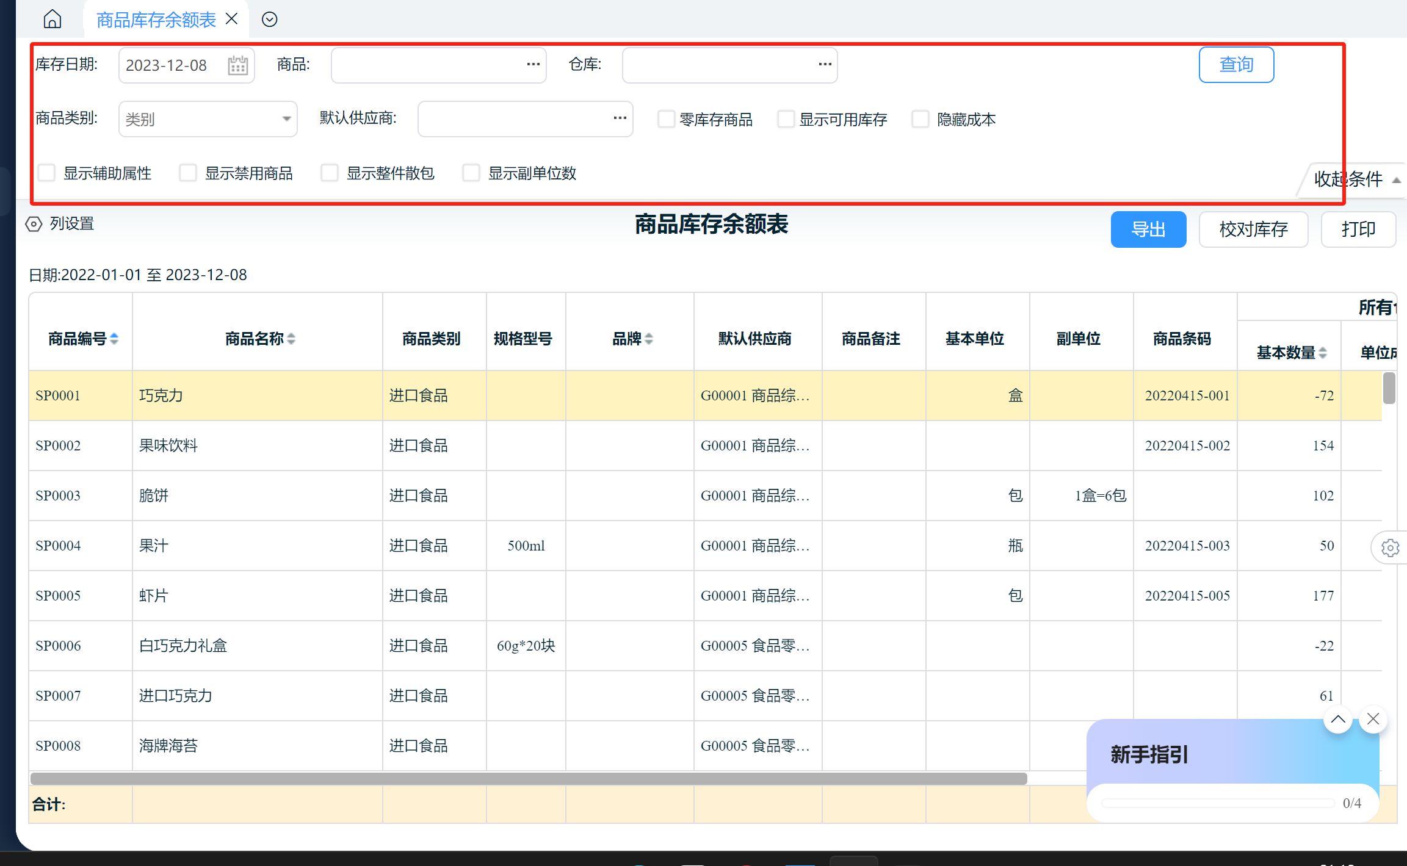Open the 仓库 selector ellipsis
The width and height of the screenshot is (1407, 866).
tap(825, 64)
